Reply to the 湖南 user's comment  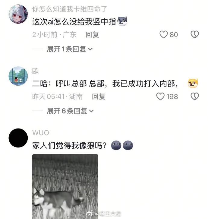(x=99, y=97)
